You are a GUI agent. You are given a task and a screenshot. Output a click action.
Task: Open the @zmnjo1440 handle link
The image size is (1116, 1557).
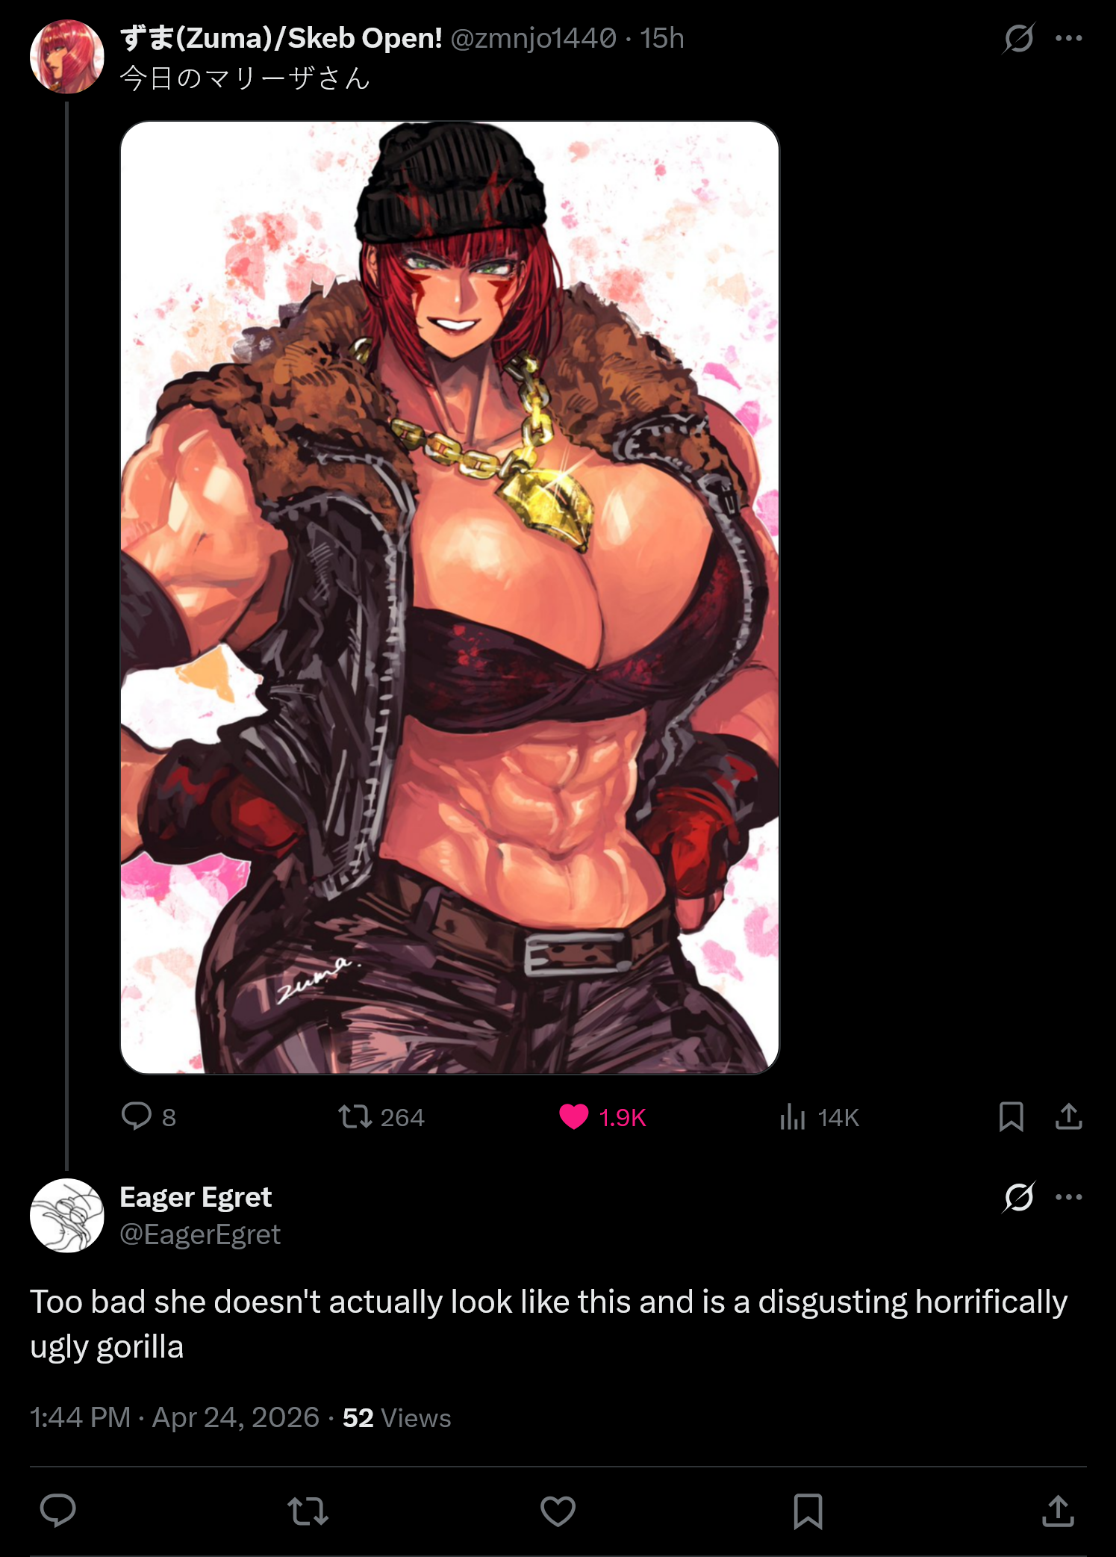pyautogui.click(x=533, y=38)
